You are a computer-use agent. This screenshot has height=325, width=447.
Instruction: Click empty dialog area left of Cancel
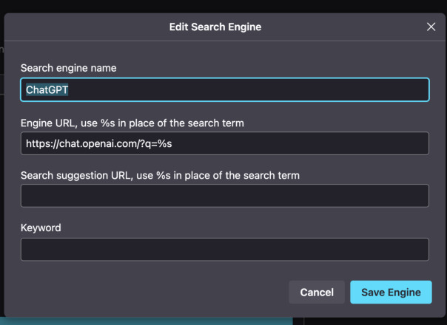pos(148,292)
